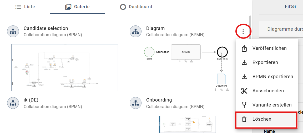Open the Filter tab
The width and height of the screenshot is (303, 133).
[290, 7]
